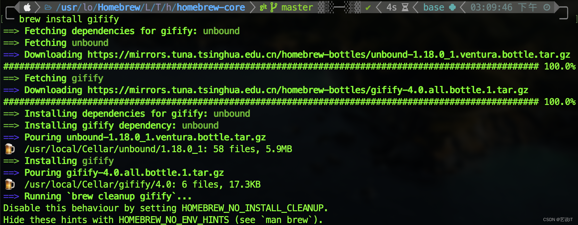Click 'Pouring gifify-4.0.all.bottle.1.tar.gz' line

point(114,173)
